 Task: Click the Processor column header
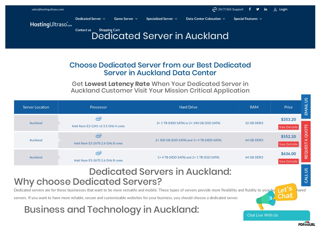(98, 107)
